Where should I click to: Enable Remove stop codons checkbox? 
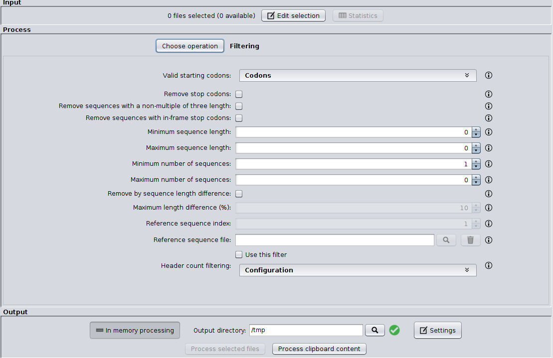point(239,94)
